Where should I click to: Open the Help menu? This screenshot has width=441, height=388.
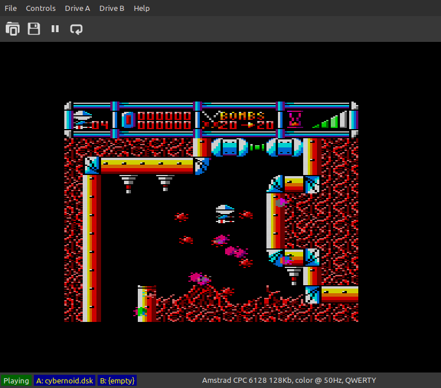click(x=141, y=9)
